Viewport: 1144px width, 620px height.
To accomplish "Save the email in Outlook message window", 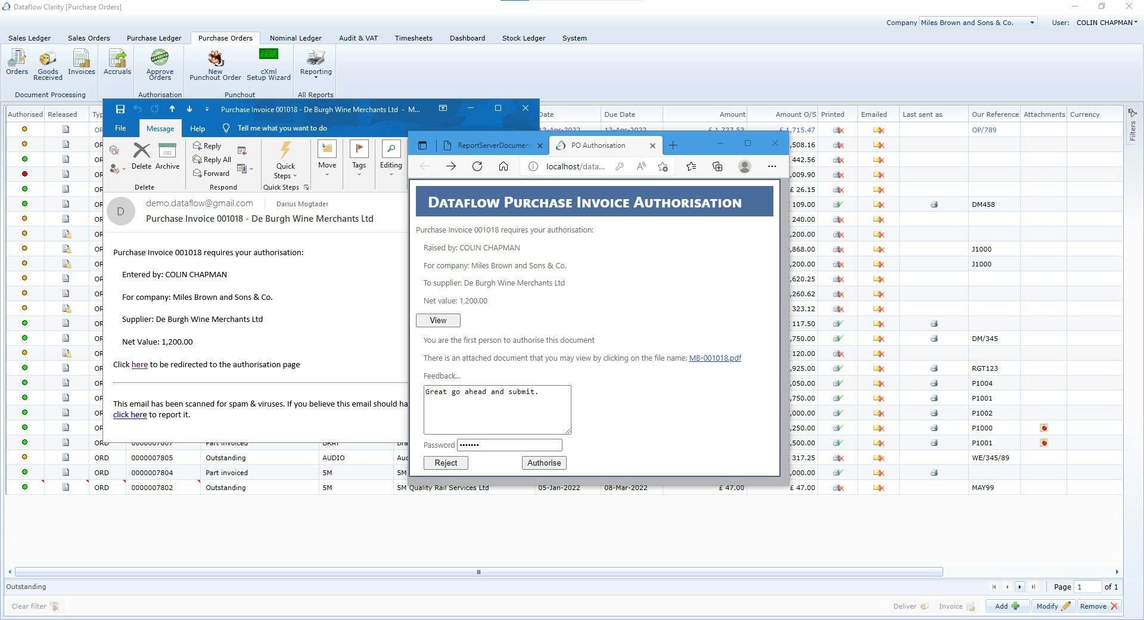I will tap(120, 109).
